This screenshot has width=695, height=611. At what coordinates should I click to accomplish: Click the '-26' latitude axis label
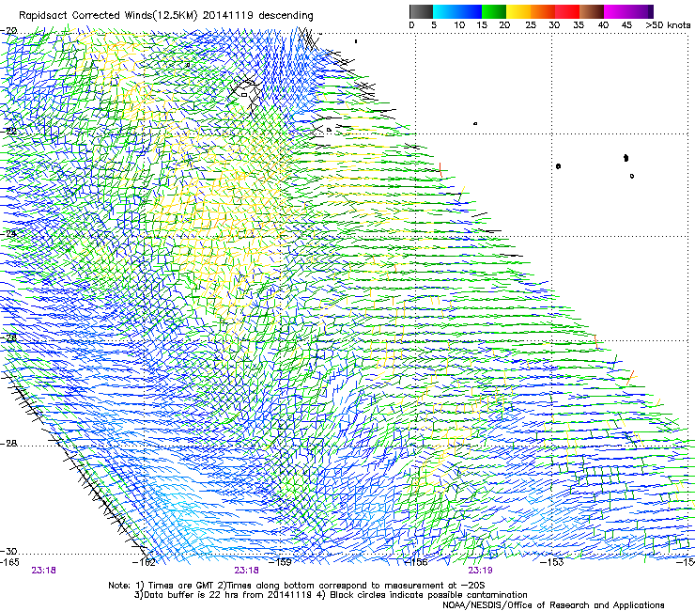(8, 337)
